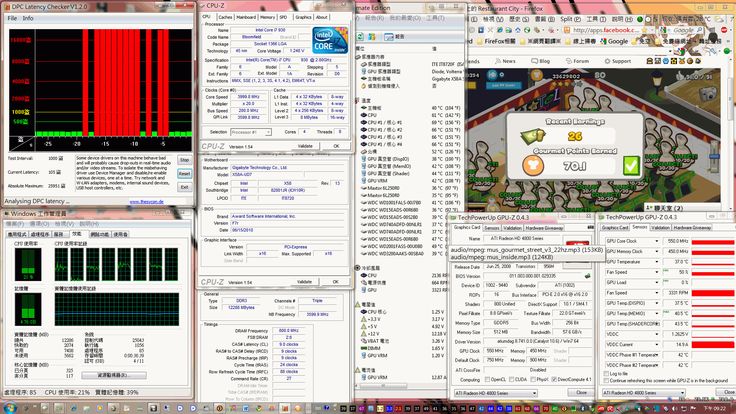Switch to the CPU-Z Caches tab
Viewport: 736px width, 414px height.
pos(225,17)
